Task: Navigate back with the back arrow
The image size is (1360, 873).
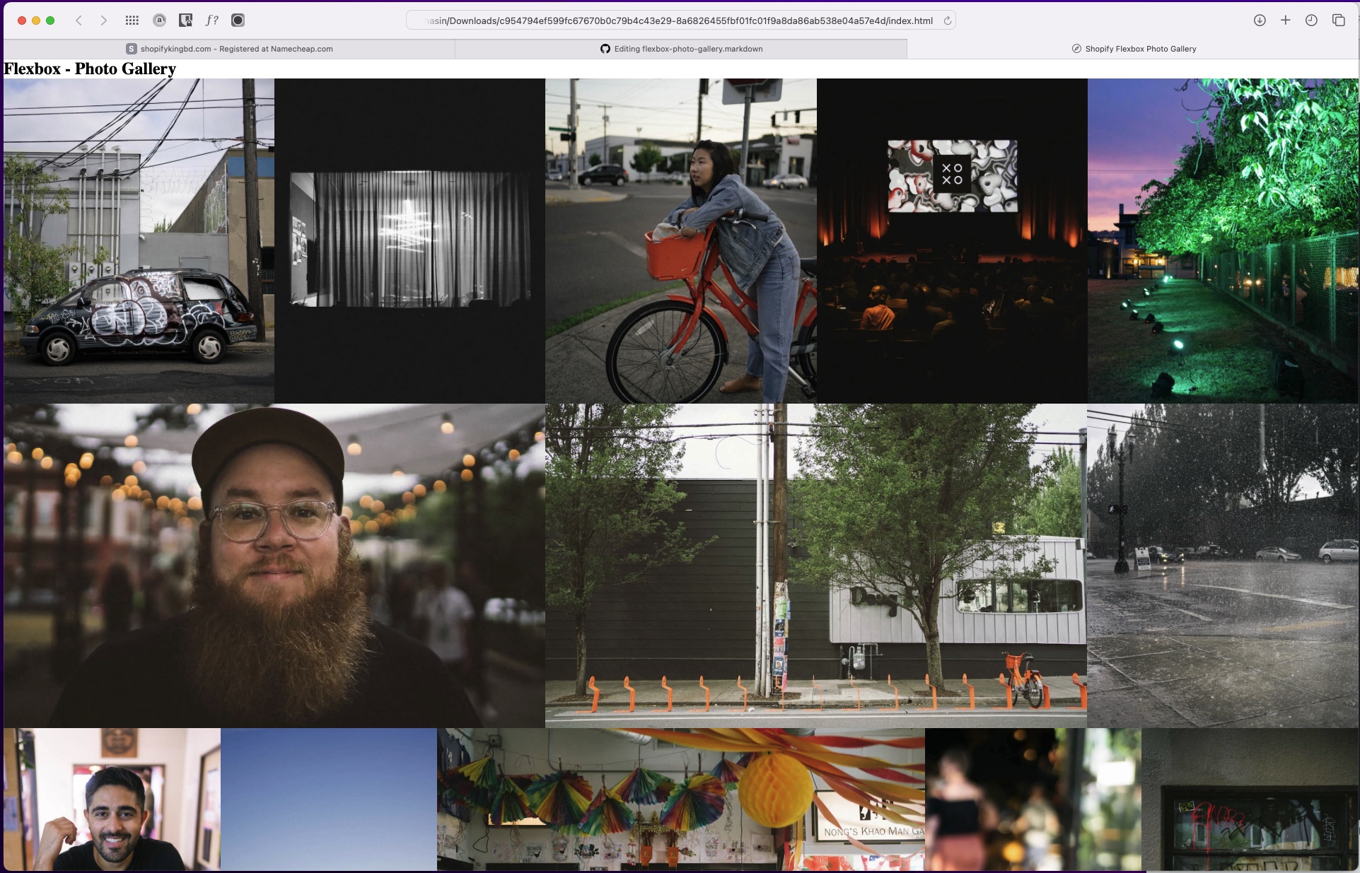Action: tap(78, 20)
